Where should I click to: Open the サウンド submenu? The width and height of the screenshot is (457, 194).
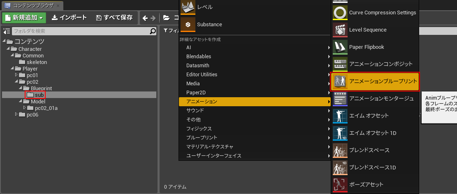(255, 110)
